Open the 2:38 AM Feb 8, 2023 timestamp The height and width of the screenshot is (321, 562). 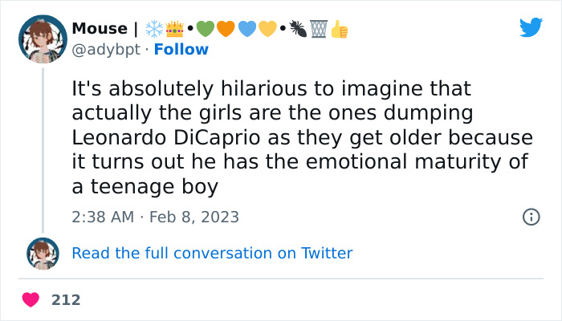pos(155,217)
